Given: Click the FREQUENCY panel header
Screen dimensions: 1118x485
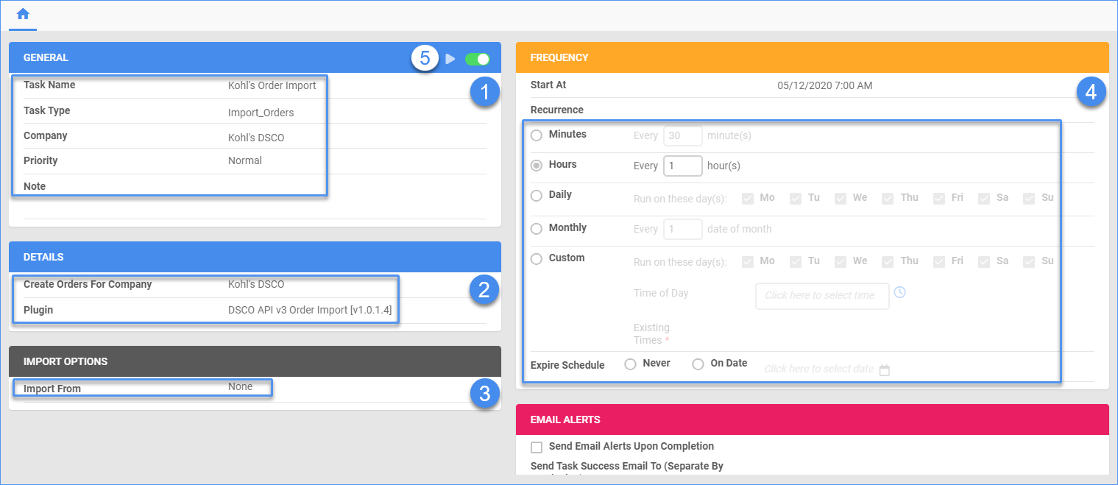Looking at the screenshot, I should pos(813,57).
